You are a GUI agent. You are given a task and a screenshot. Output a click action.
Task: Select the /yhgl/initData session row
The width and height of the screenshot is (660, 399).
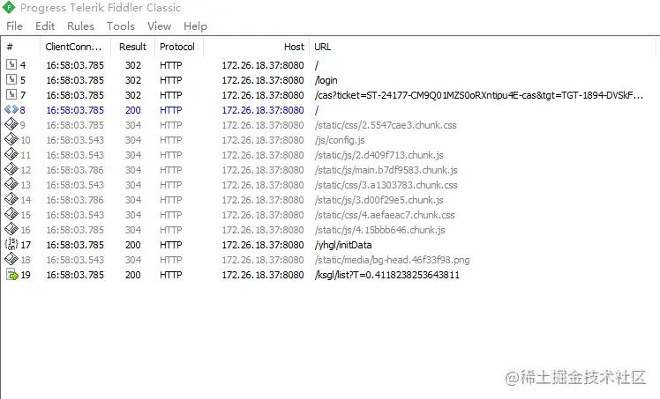tap(343, 245)
